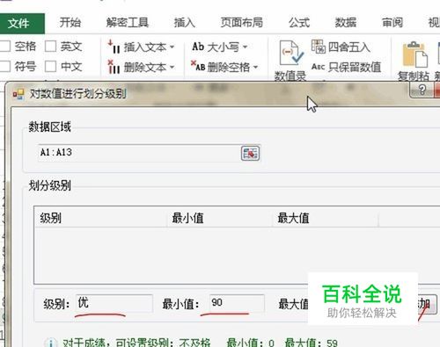Click the 数值录 document icon
The height and width of the screenshot is (347, 440).
291,54
